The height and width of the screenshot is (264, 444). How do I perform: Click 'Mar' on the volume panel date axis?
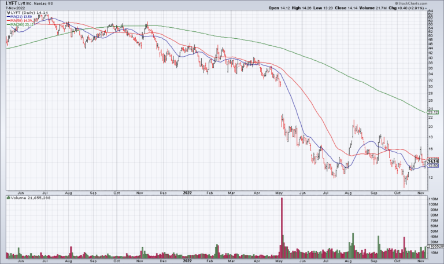click(x=231, y=261)
